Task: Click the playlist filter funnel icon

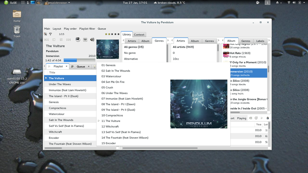Action: [50, 34]
